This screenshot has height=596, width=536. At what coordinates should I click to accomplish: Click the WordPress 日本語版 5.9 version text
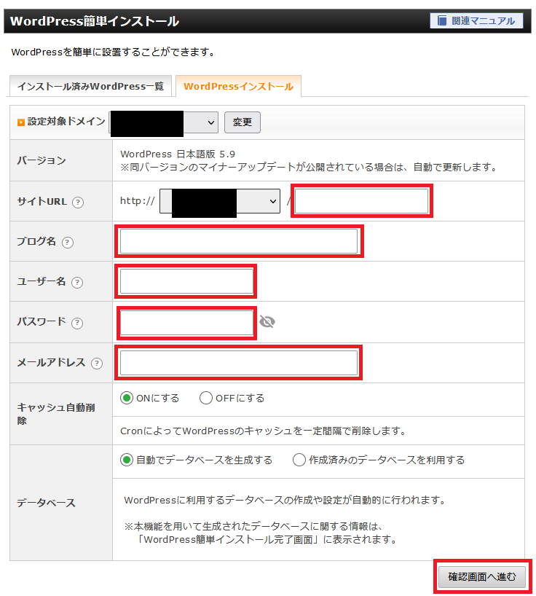tap(178, 154)
